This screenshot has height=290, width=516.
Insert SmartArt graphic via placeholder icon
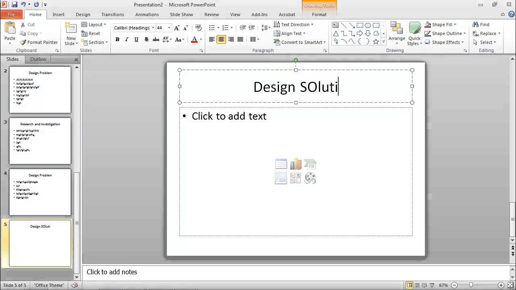(310, 164)
